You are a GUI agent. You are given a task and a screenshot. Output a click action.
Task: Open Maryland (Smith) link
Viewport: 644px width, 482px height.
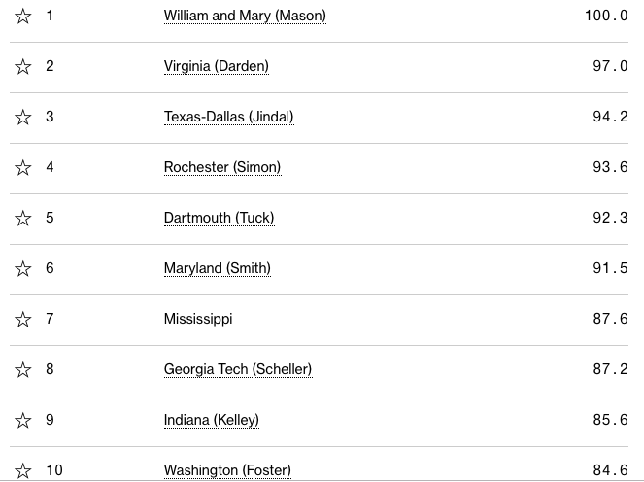pyautogui.click(x=217, y=268)
